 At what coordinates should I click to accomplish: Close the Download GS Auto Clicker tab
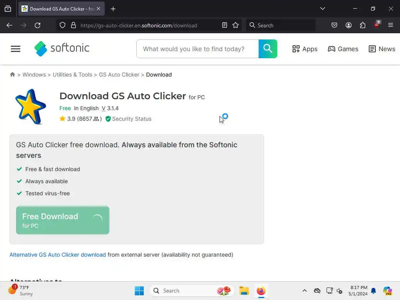tap(98, 9)
